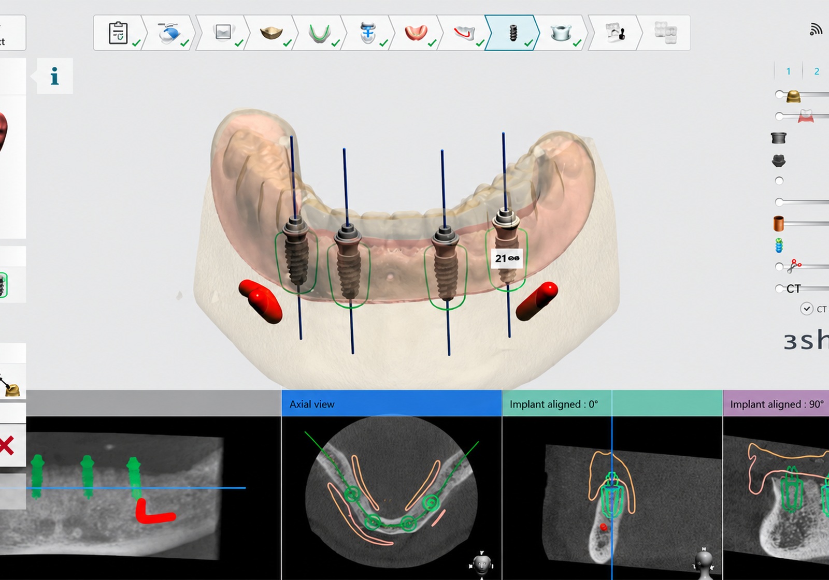Open the red virtual teeth setup step
This screenshot has width=829, height=580.
(416, 33)
